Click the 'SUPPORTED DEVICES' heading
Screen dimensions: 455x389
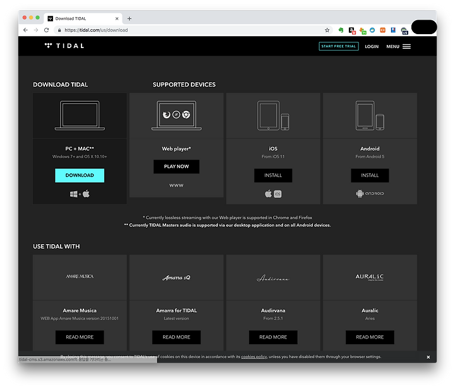click(x=185, y=85)
